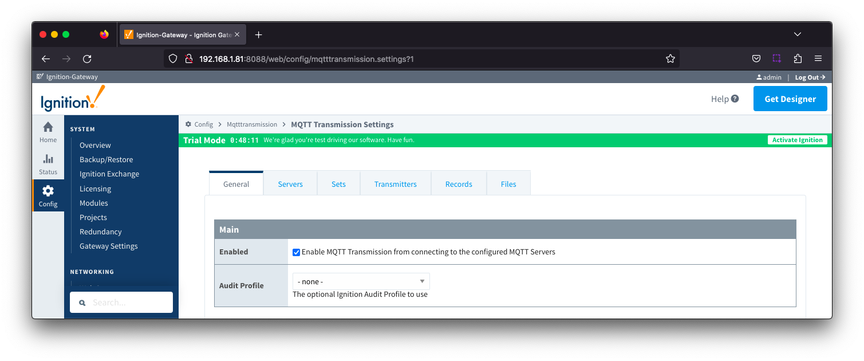This screenshot has height=361, width=864.
Task: Go back to the previous page
Action: [46, 58]
